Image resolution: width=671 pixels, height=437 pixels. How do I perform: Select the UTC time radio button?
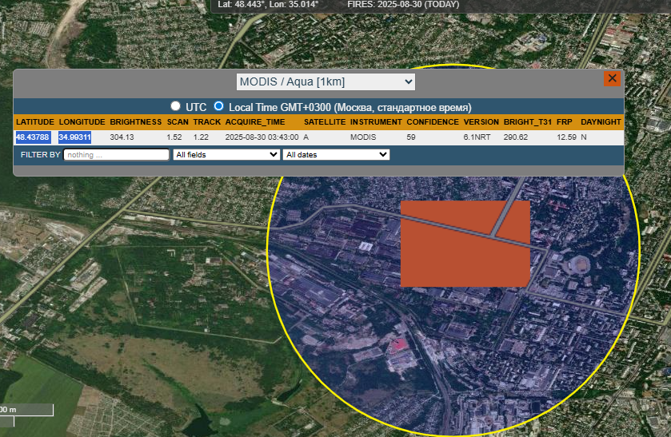[x=175, y=106]
